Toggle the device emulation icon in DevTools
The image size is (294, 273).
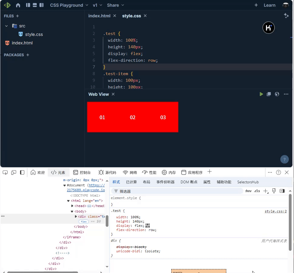point(13,172)
